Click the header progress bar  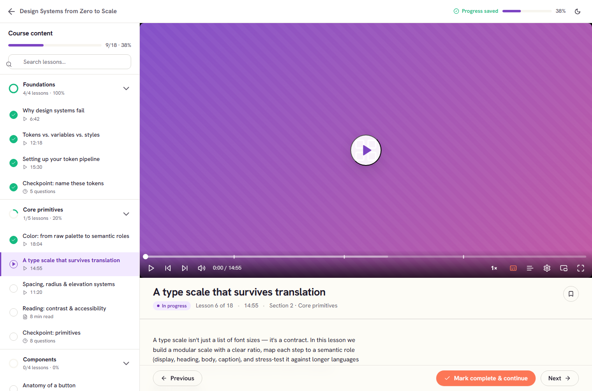pyautogui.click(x=527, y=11)
